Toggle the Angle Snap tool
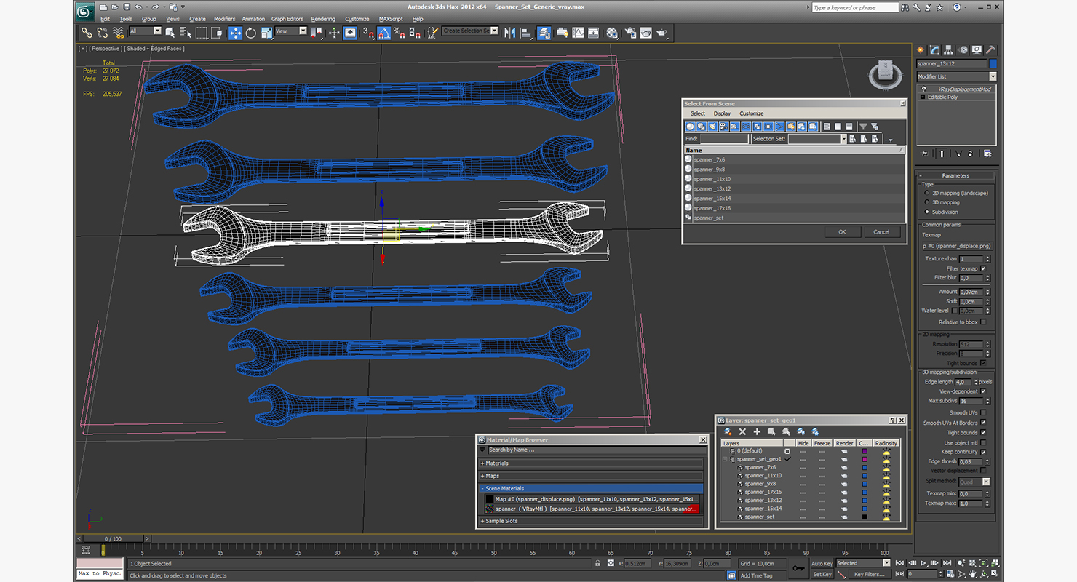This screenshot has width=1077, height=582. (x=383, y=33)
